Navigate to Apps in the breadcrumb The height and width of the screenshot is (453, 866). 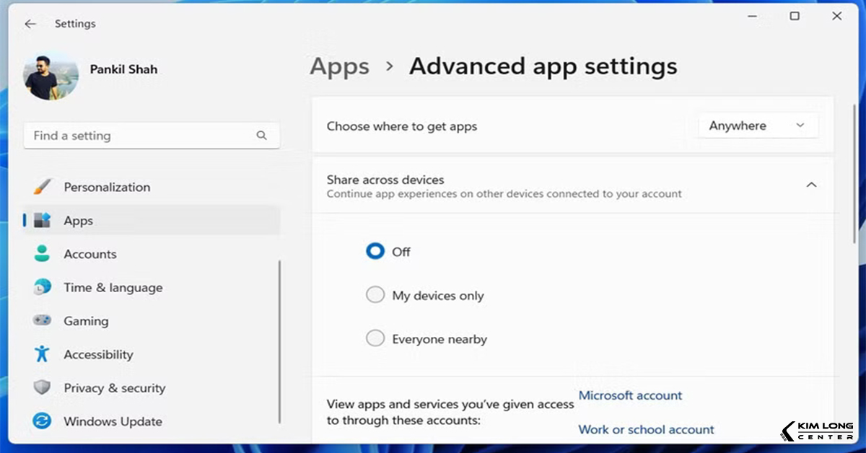click(339, 66)
